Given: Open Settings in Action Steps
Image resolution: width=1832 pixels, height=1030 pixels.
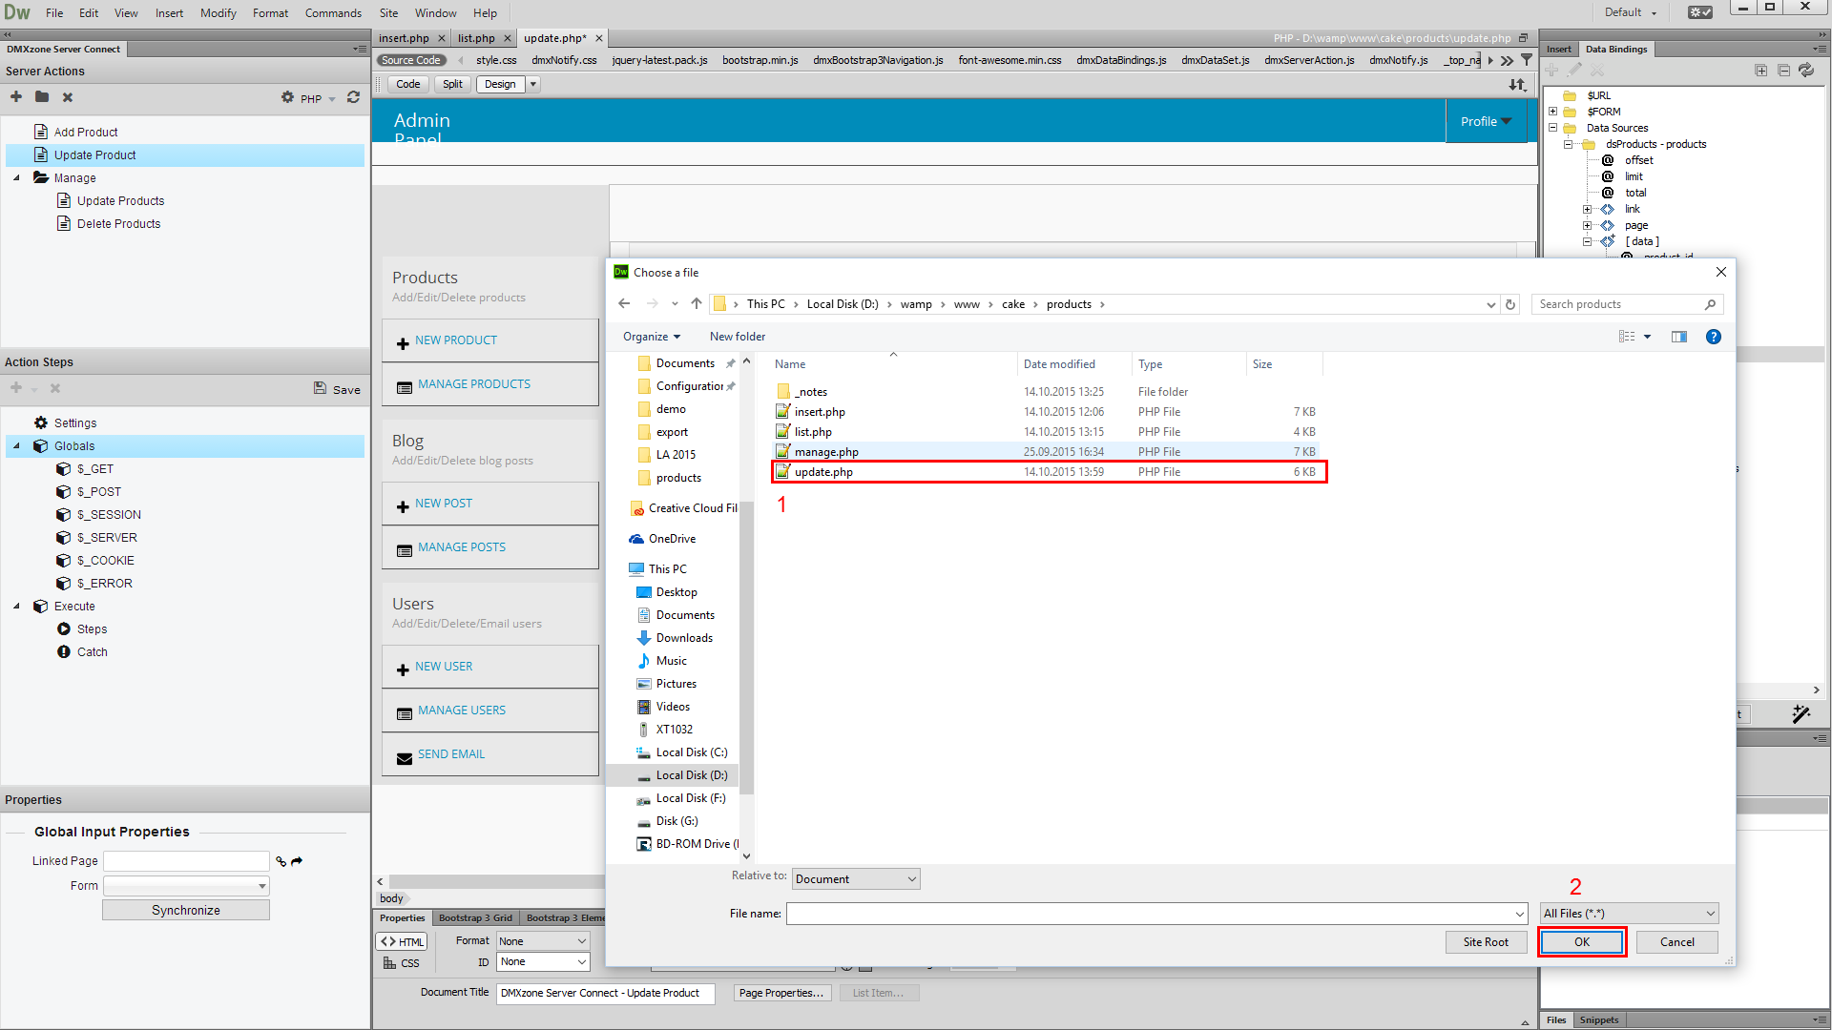Looking at the screenshot, I should tap(75, 423).
